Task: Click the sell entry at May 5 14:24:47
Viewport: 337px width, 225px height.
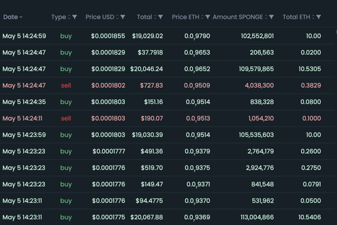Action: [66, 86]
